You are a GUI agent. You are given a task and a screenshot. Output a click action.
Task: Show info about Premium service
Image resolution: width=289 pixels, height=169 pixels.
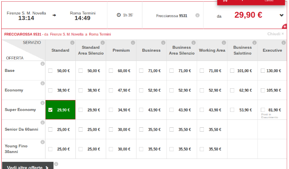pos(133,42)
